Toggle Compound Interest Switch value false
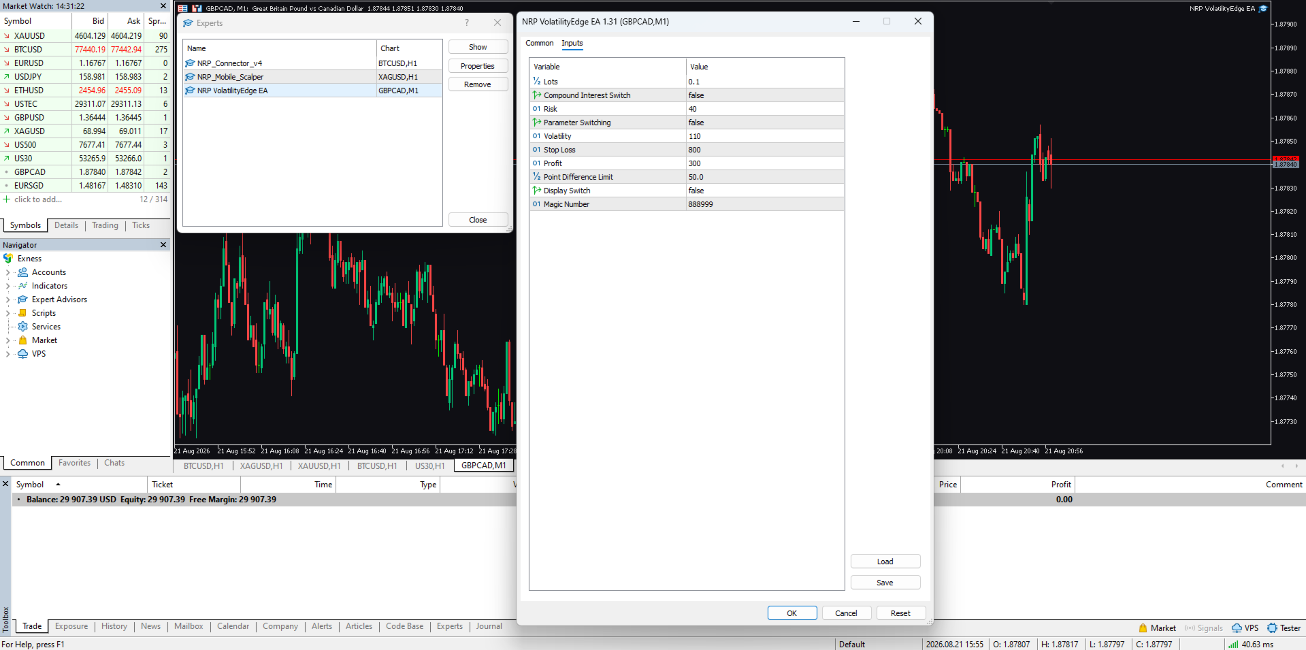 766,95
